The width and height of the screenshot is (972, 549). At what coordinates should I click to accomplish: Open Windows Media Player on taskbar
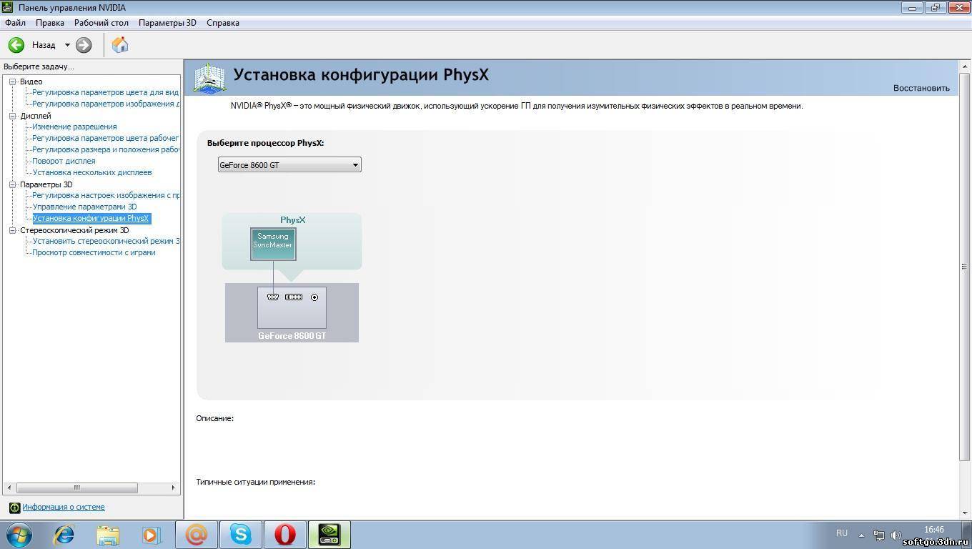152,535
